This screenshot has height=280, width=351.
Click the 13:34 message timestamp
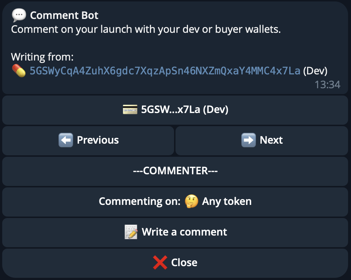(x=327, y=85)
